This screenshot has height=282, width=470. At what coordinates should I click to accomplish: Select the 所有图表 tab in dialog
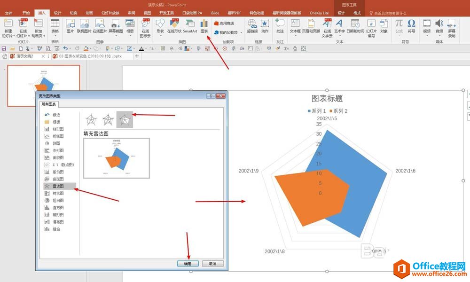[x=49, y=104]
